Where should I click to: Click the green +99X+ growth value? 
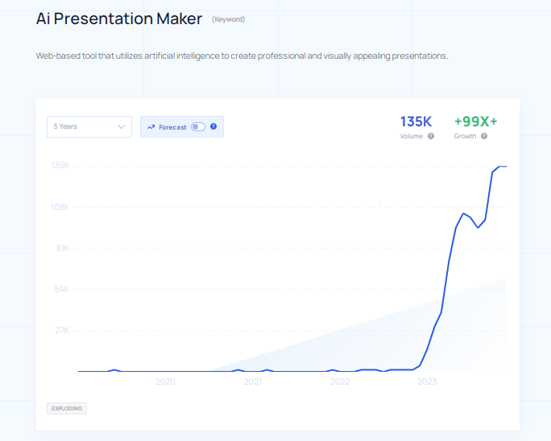[x=475, y=122]
